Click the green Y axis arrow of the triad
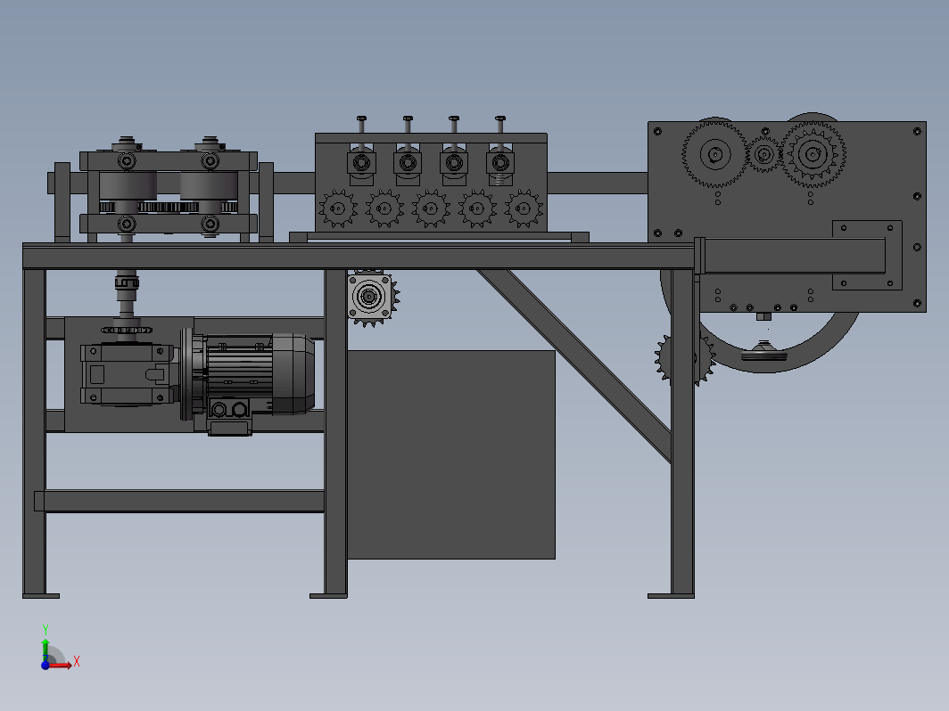Image resolution: width=949 pixels, height=711 pixels. coord(45,648)
